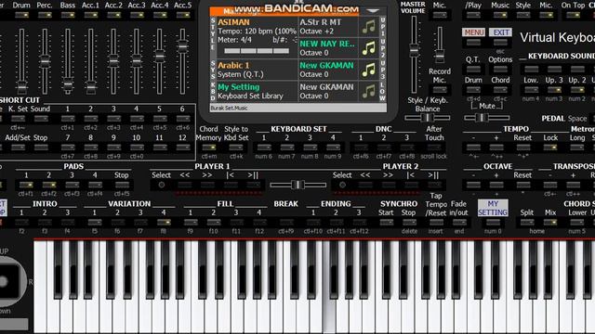595x334 pixels.
Task: Click the Options button
Action: [x=500, y=70]
